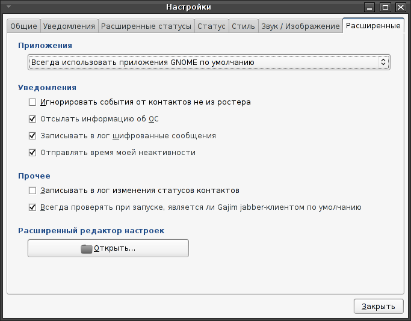Screen dimensions: 411x321
Task: Click the combo box up-down arrows
Action: pyautogui.click(x=383, y=62)
